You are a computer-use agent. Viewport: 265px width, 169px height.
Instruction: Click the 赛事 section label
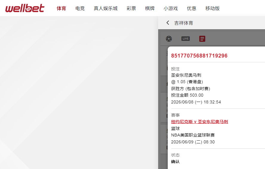tap(175, 115)
